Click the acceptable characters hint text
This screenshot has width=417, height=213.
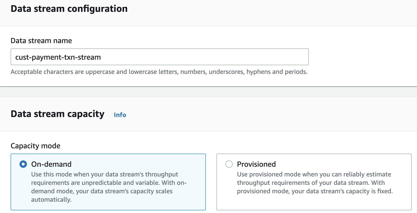[x=159, y=72]
